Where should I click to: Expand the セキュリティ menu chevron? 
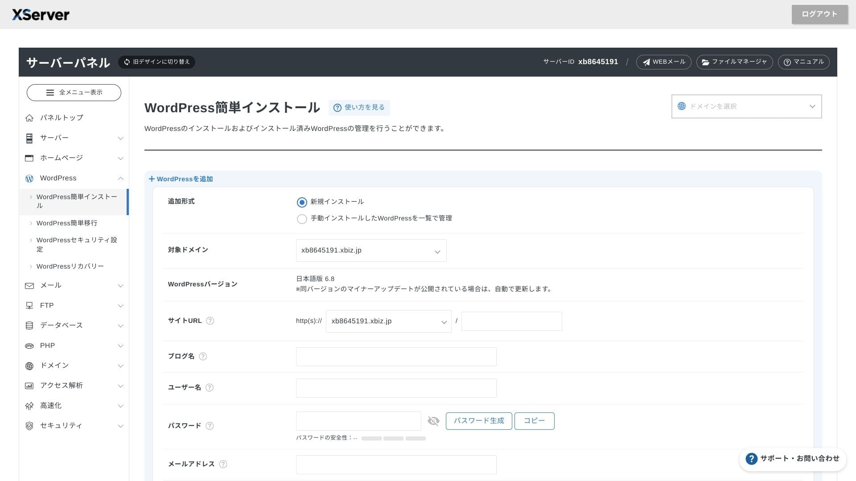(x=120, y=426)
